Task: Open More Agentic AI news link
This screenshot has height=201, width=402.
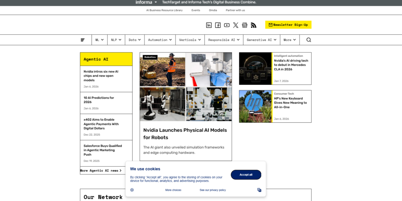Action: click(x=101, y=170)
